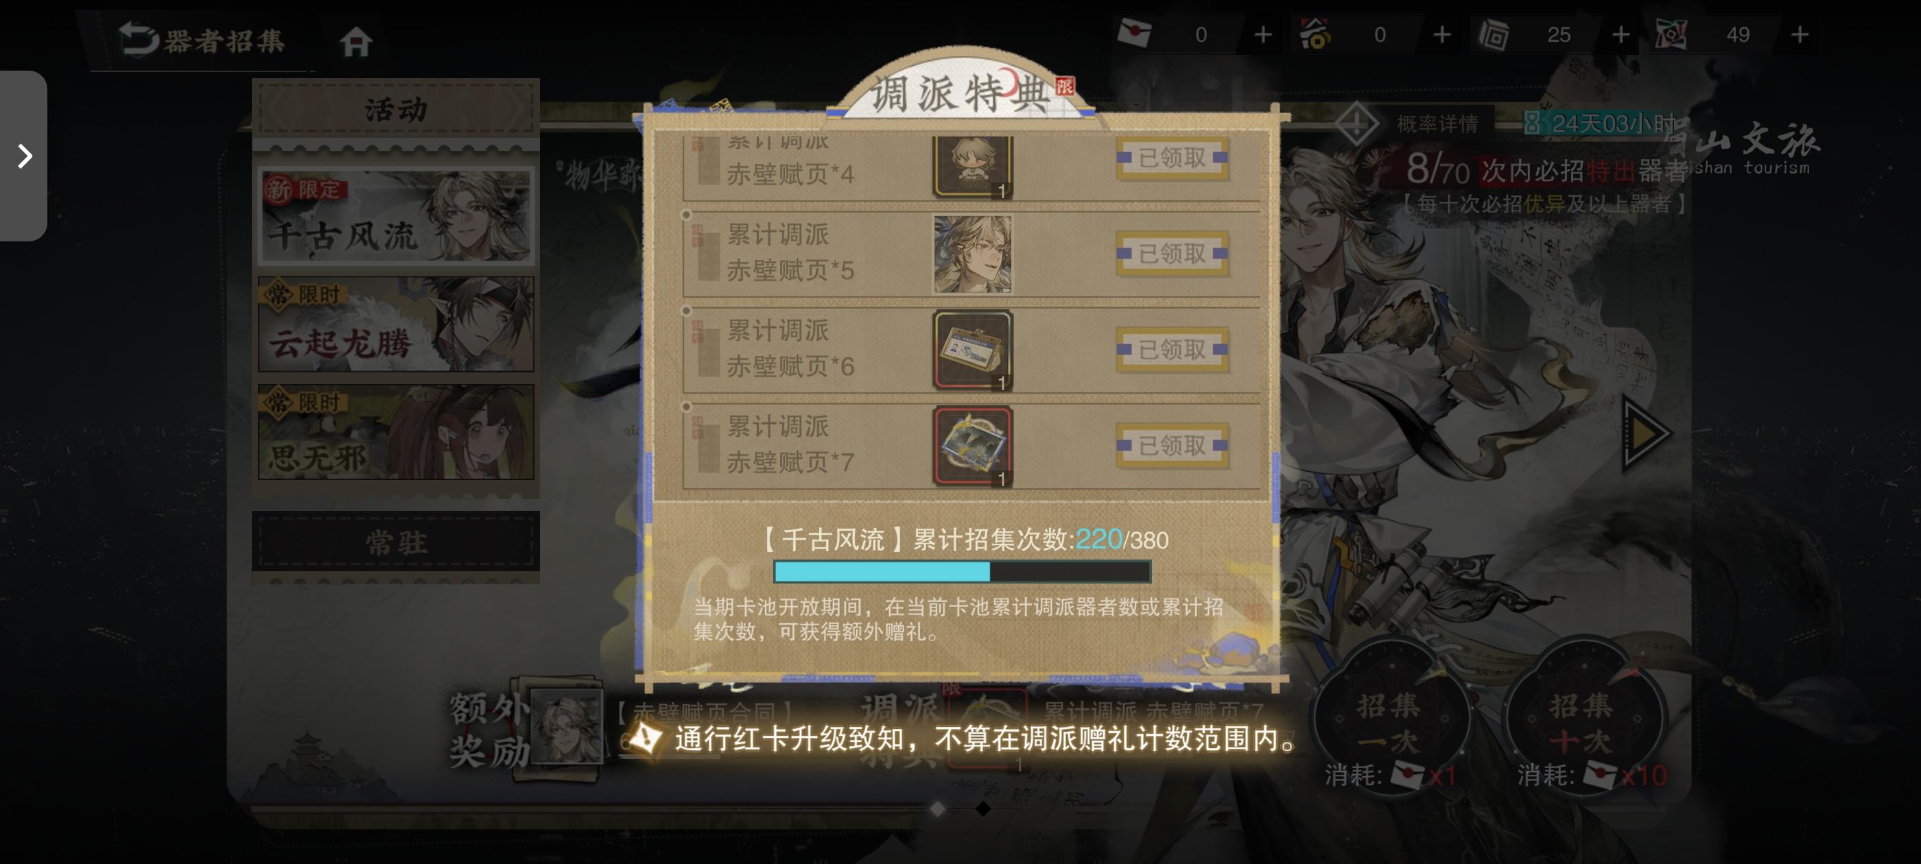Click plus beside the 49 currency counter
This screenshot has width=1921, height=864.
(x=1800, y=34)
